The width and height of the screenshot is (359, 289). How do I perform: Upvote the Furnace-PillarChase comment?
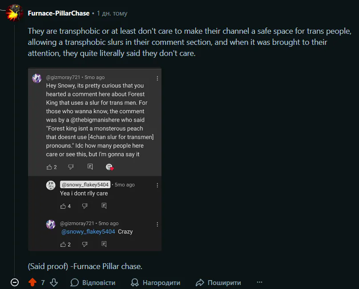32,282
